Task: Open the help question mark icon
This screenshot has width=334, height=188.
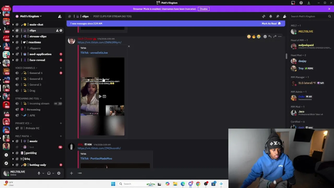Action: pos(301,3)
